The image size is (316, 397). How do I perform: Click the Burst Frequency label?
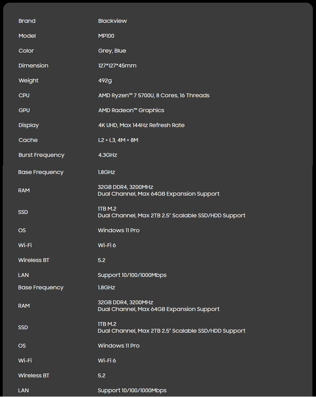41,155
